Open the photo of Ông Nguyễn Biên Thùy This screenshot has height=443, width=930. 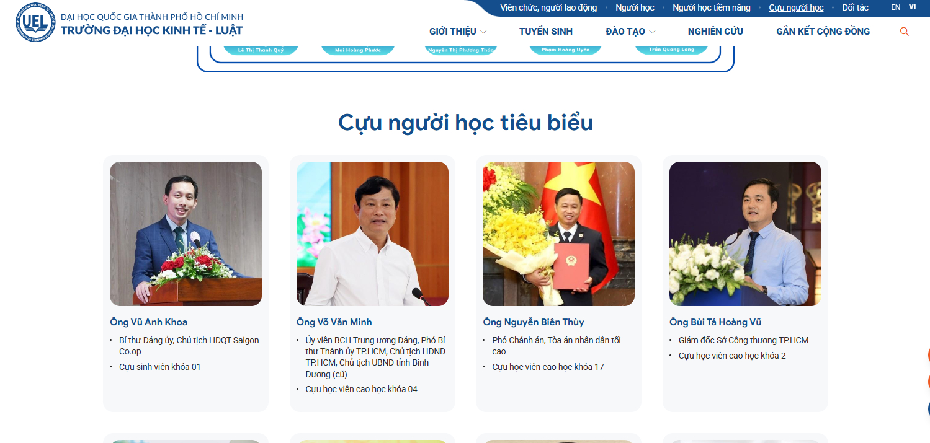pyautogui.click(x=558, y=234)
